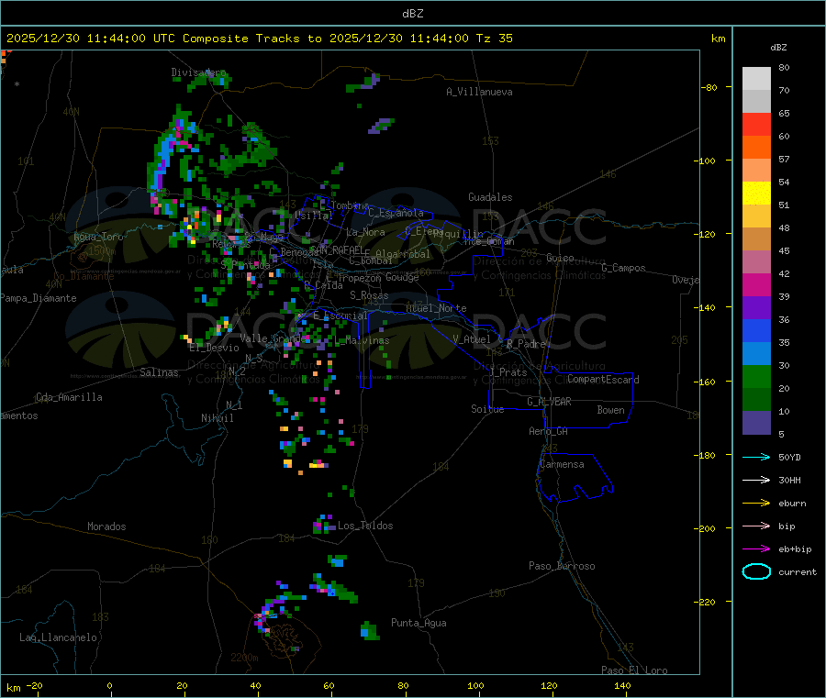The width and height of the screenshot is (826, 698).
Task: Click the Carmensa map label
Action: [x=562, y=464]
